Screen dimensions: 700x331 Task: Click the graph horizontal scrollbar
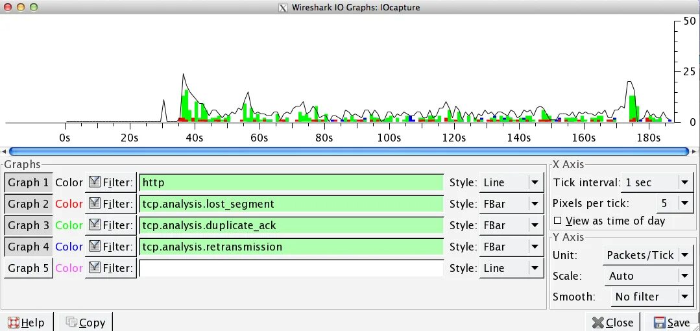point(348,152)
